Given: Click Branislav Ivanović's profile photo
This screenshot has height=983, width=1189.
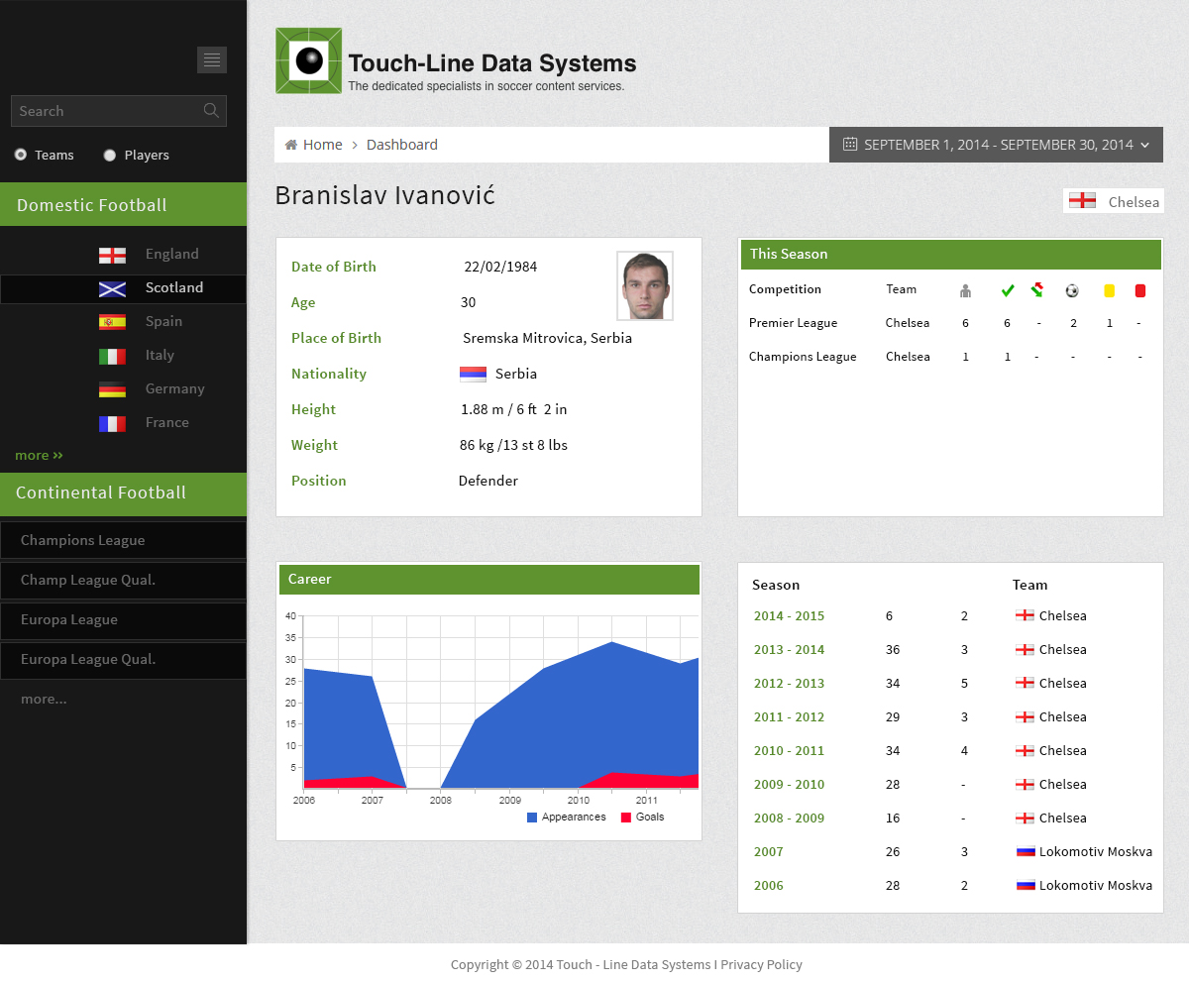Looking at the screenshot, I should 645,285.
